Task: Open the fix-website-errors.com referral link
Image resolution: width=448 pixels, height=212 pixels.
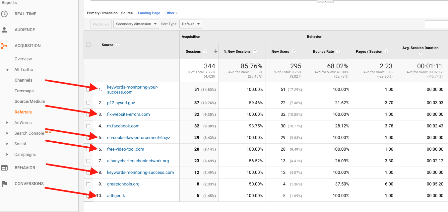Action: click(x=128, y=114)
